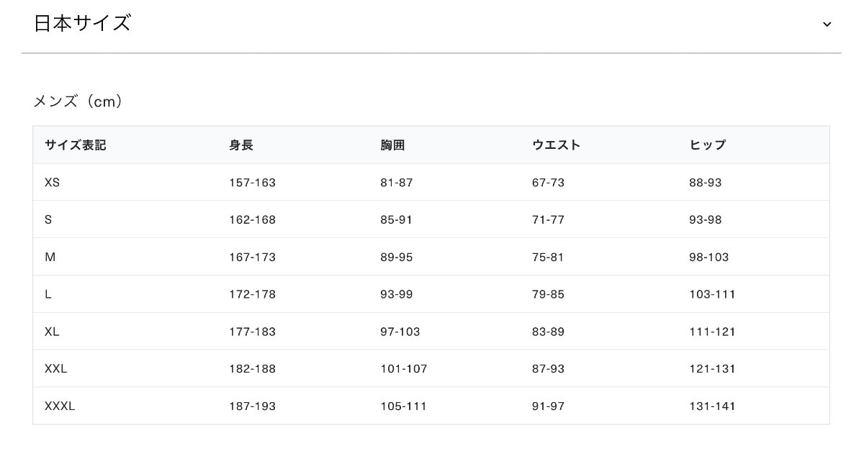Screen dimensions: 864x451
Task: Click the メンズ（cm）table caption
Action: point(78,101)
